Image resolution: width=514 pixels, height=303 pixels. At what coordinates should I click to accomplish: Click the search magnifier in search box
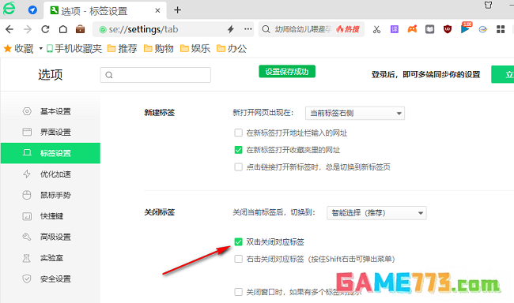(266, 29)
